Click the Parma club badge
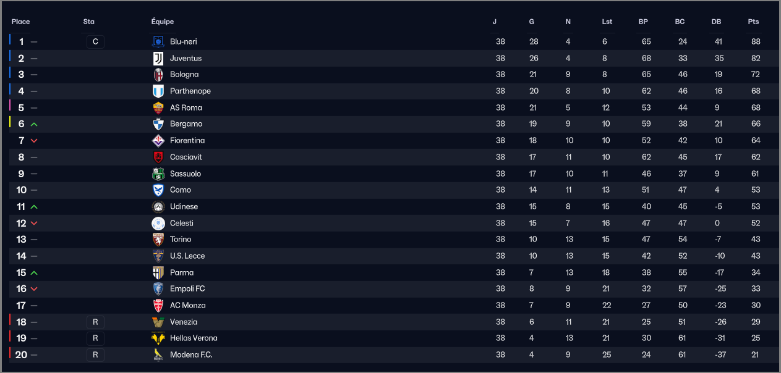The height and width of the screenshot is (373, 781). pos(158,272)
